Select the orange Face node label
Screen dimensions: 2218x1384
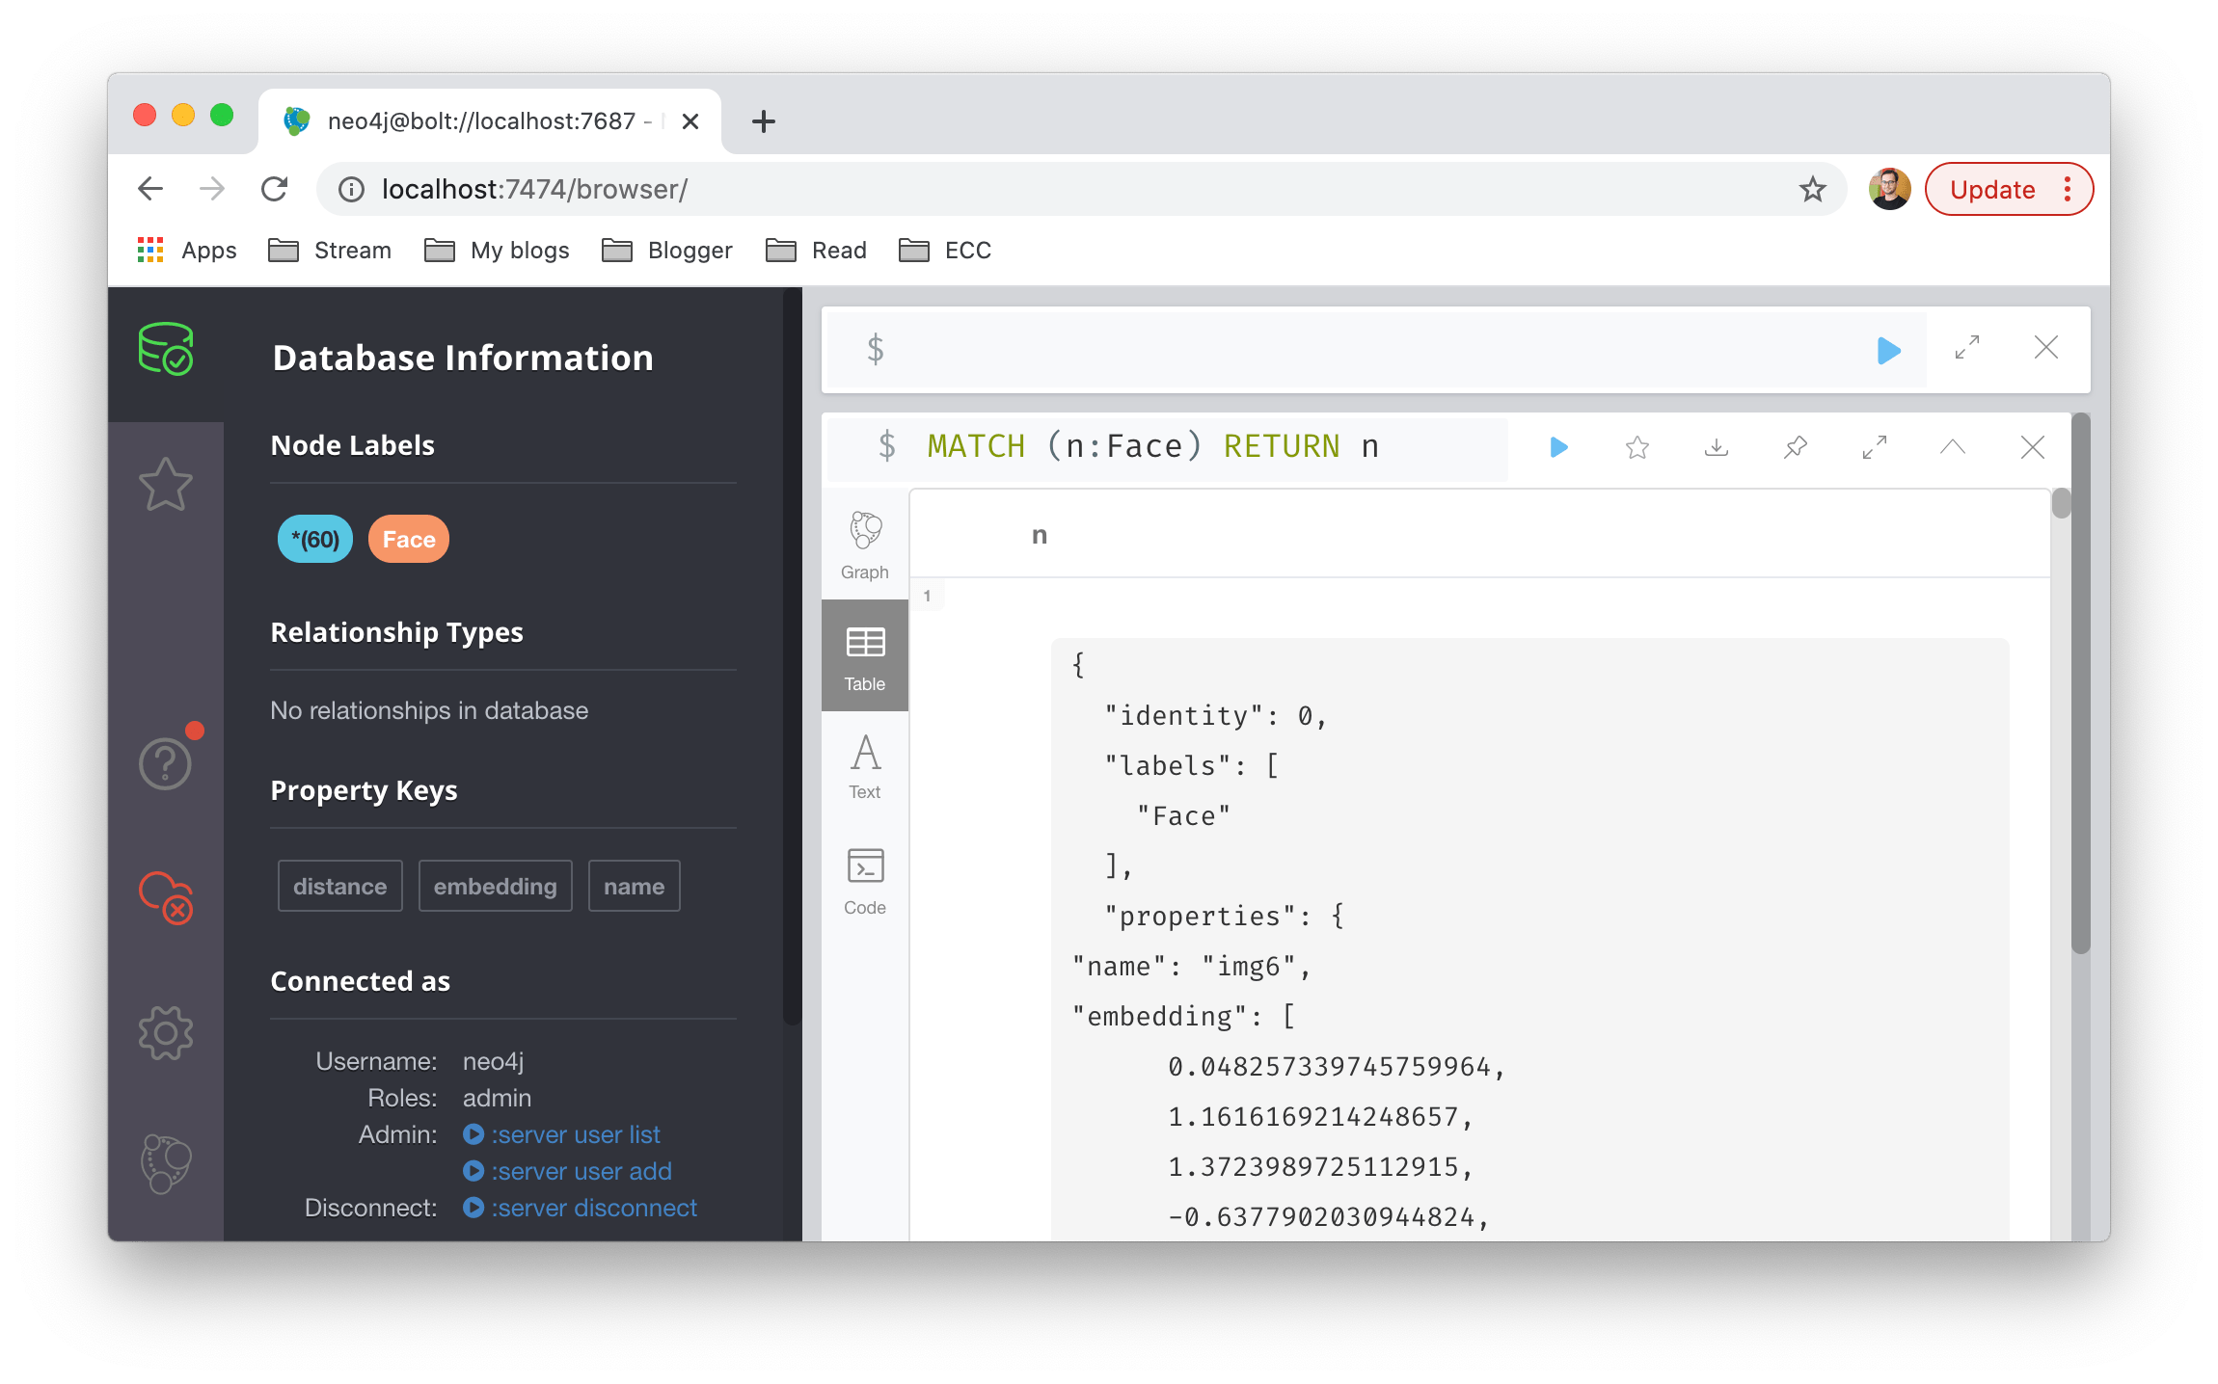coord(409,539)
